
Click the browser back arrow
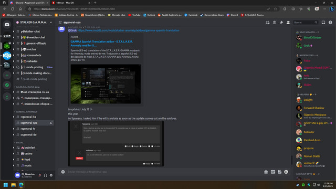coord(5,9)
